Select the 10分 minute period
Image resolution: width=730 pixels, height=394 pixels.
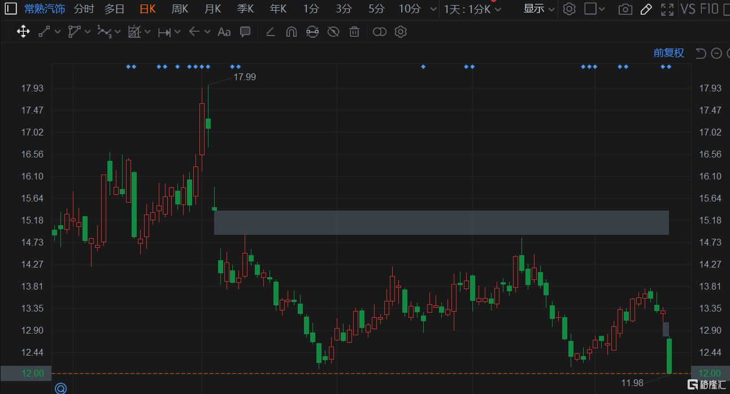[x=410, y=8]
